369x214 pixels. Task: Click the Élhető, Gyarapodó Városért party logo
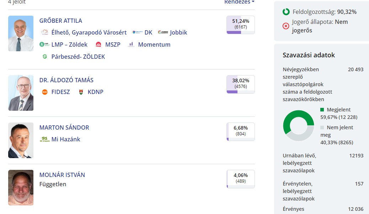click(x=44, y=33)
